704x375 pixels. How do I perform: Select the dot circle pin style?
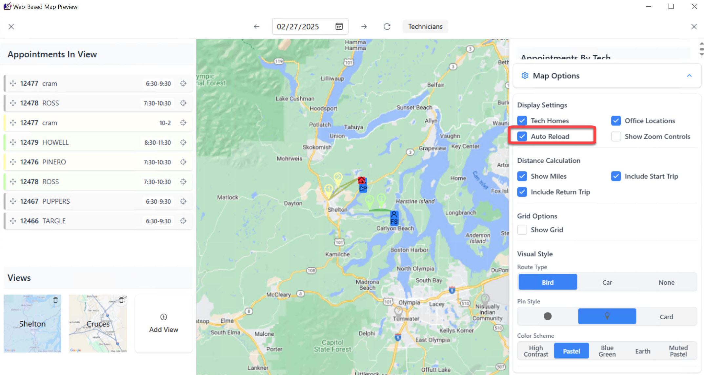pyautogui.click(x=548, y=316)
